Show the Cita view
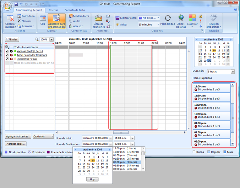240x188 pixels. [x=43, y=20]
